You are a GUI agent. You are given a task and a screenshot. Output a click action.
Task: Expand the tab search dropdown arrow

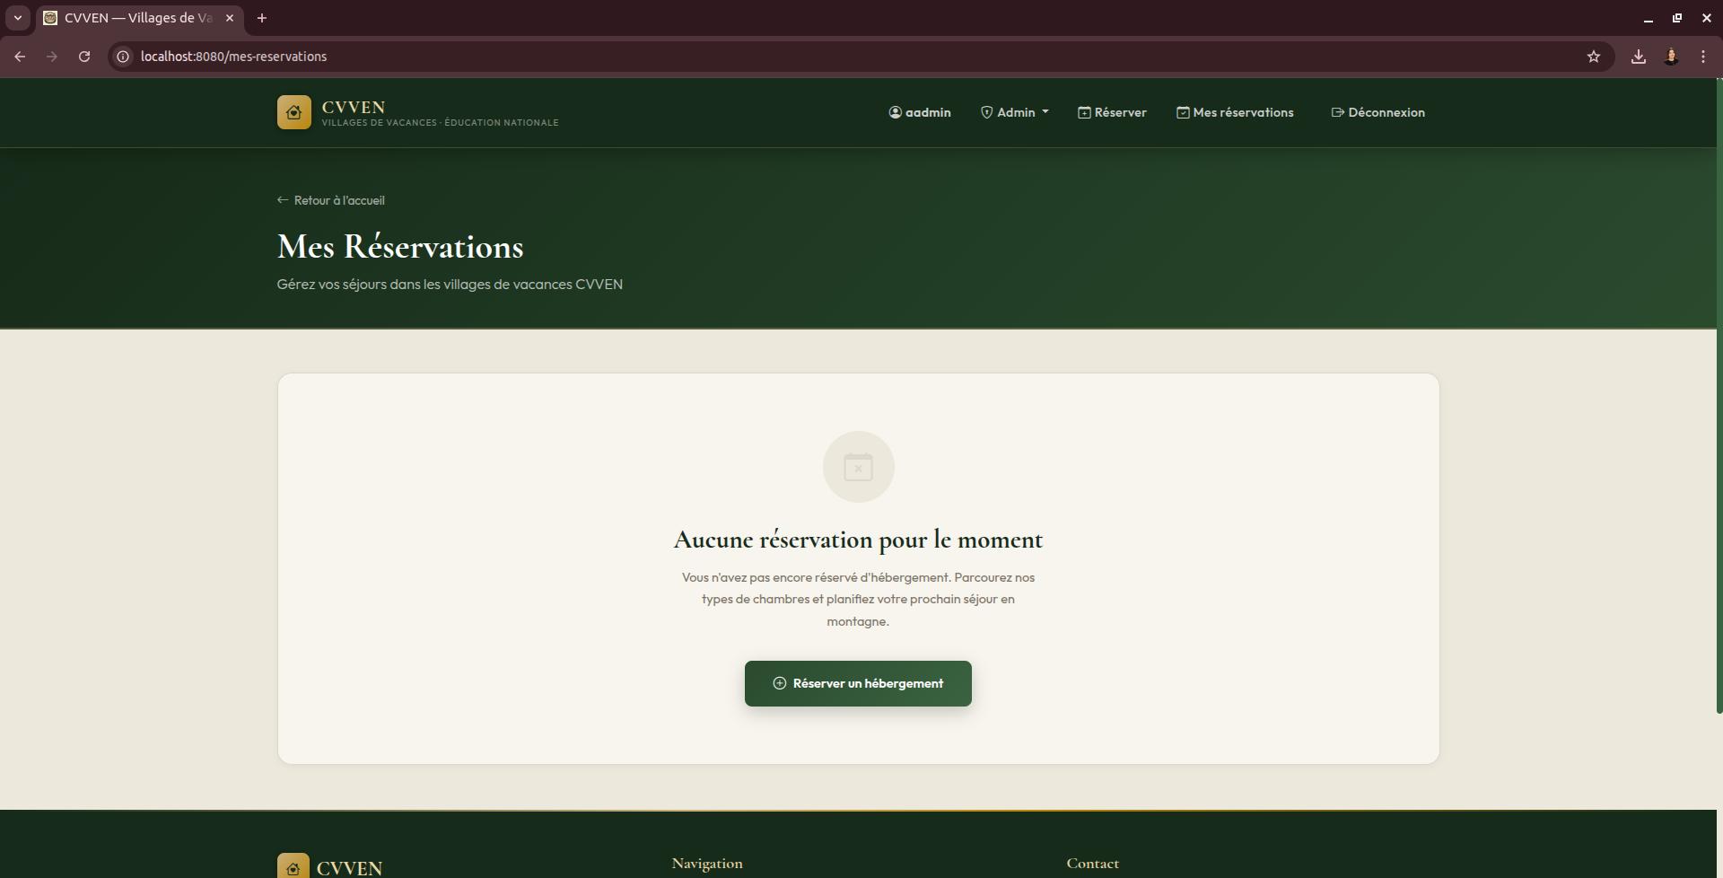pos(17,18)
